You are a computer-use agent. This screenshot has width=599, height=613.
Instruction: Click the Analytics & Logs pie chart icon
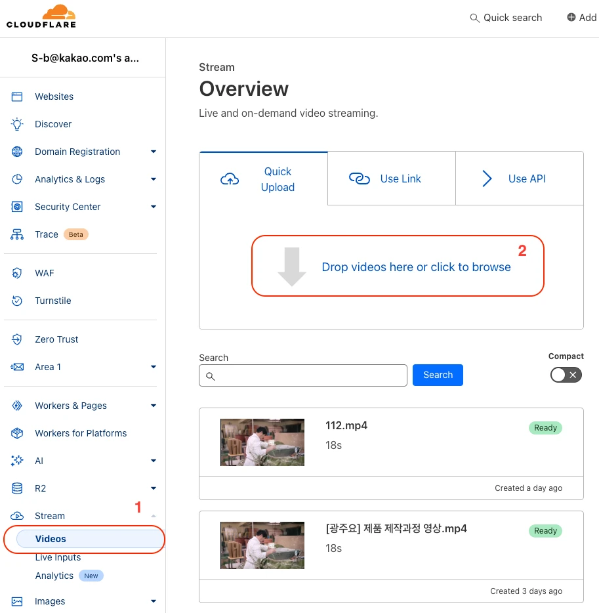[x=17, y=179]
